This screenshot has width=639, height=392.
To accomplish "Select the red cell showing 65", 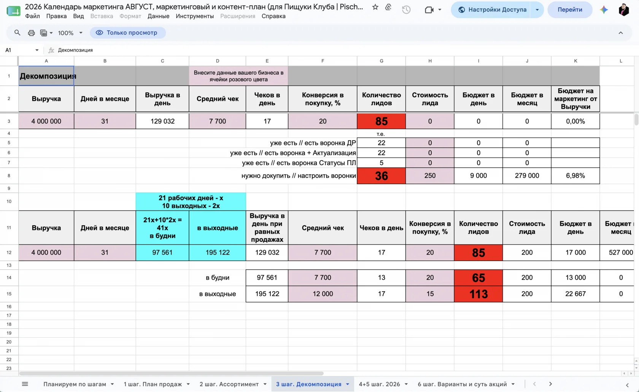I will pos(478,278).
